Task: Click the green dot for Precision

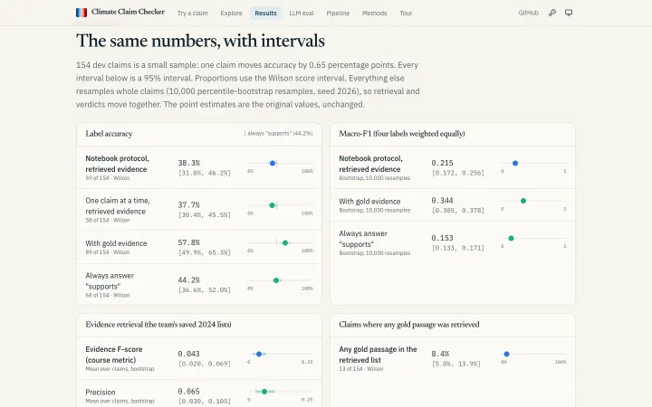Action: [x=264, y=392]
